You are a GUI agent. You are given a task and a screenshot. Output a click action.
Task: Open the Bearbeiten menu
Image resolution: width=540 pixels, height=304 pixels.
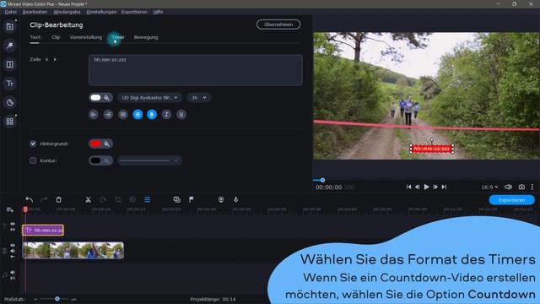tap(35, 12)
